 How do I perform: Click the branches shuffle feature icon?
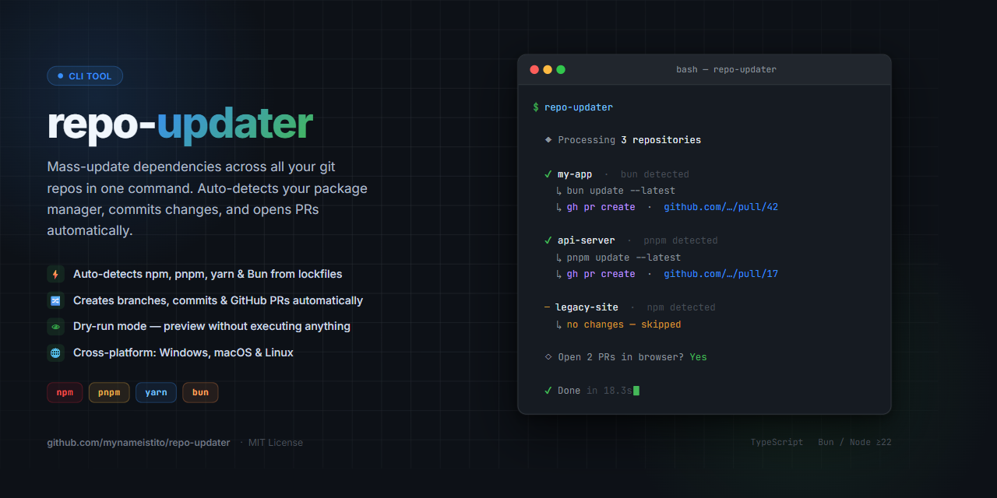(55, 300)
